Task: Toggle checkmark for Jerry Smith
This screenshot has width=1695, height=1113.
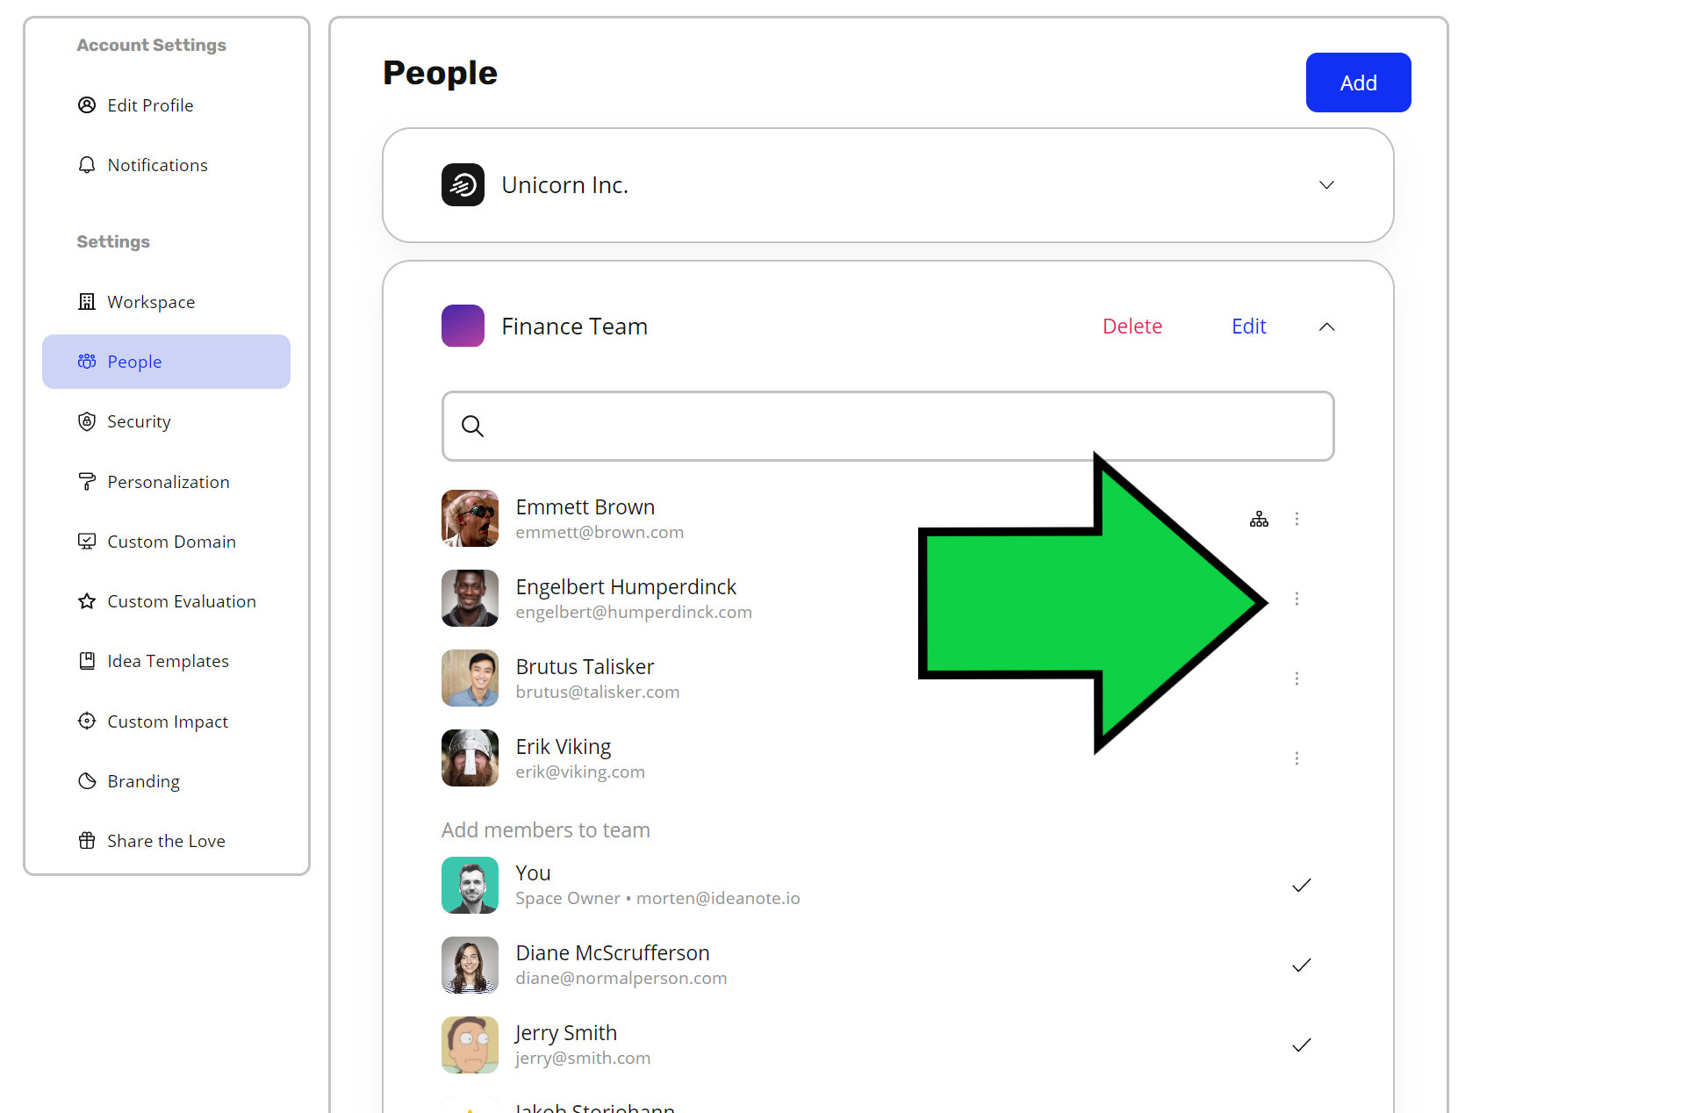Action: 1302,1045
